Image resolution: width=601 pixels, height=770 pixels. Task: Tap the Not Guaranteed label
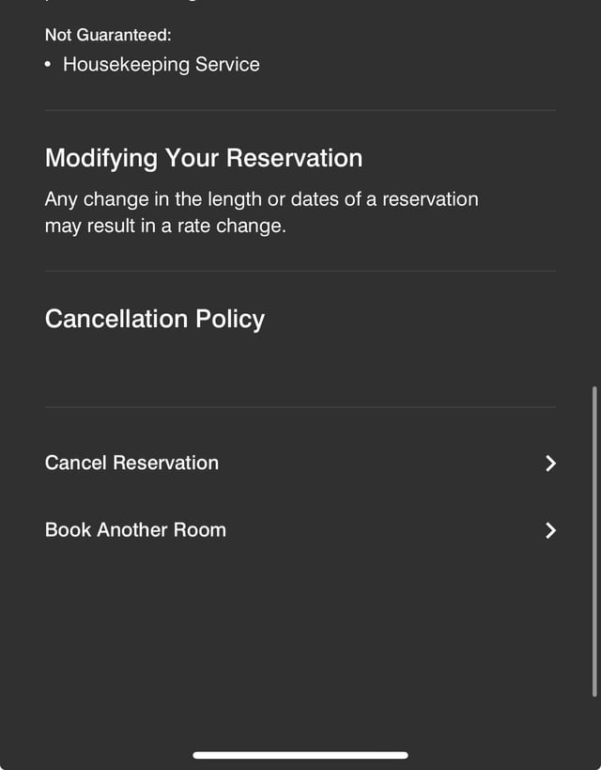click(x=108, y=35)
